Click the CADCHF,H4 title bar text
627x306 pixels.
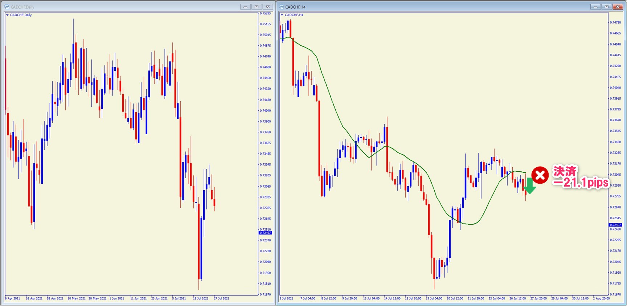pyautogui.click(x=295, y=7)
